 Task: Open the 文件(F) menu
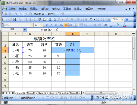click(x=12, y=9)
